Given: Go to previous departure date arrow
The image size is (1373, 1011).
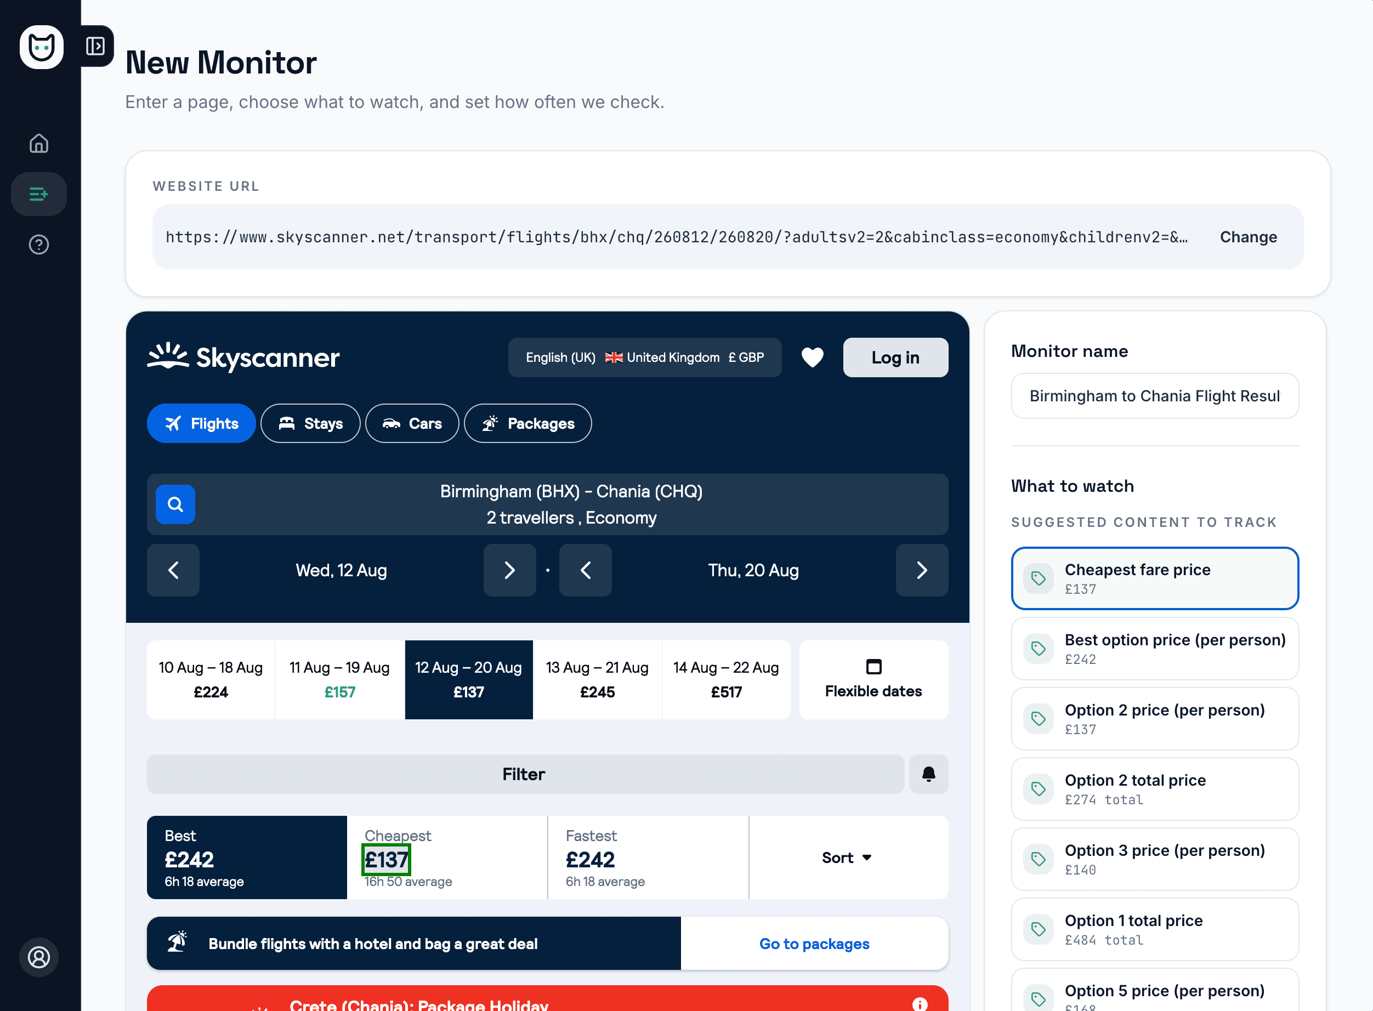Looking at the screenshot, I should [173, 570].
